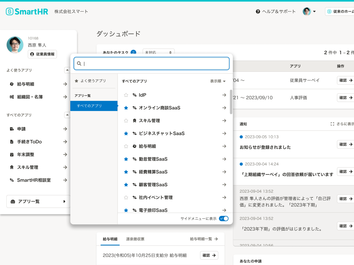Favorite the スキル管理 star in popup

click(126, 121)
